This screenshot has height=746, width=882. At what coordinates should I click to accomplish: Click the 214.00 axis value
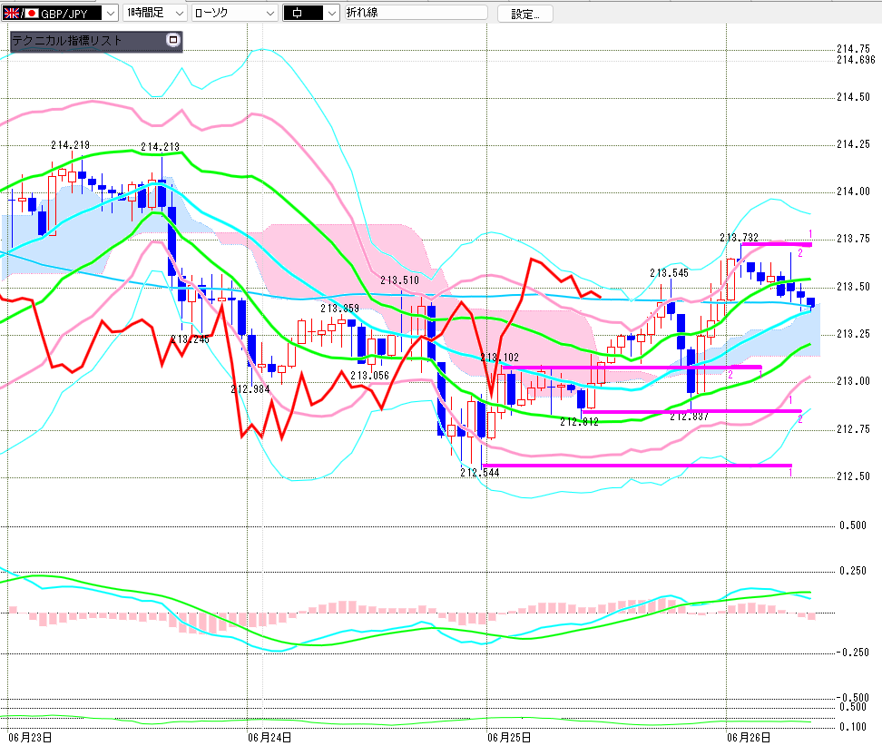[853, 191]
